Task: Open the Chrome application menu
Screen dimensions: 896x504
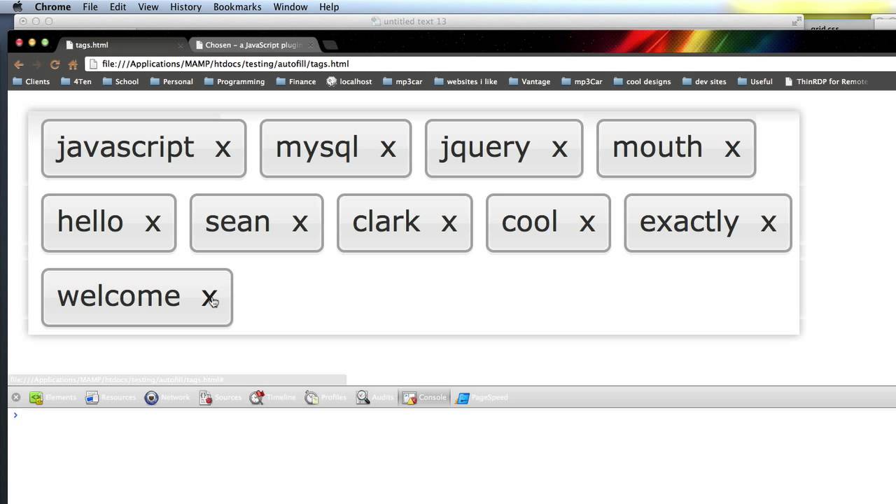Action: click(x=53, y=7)
